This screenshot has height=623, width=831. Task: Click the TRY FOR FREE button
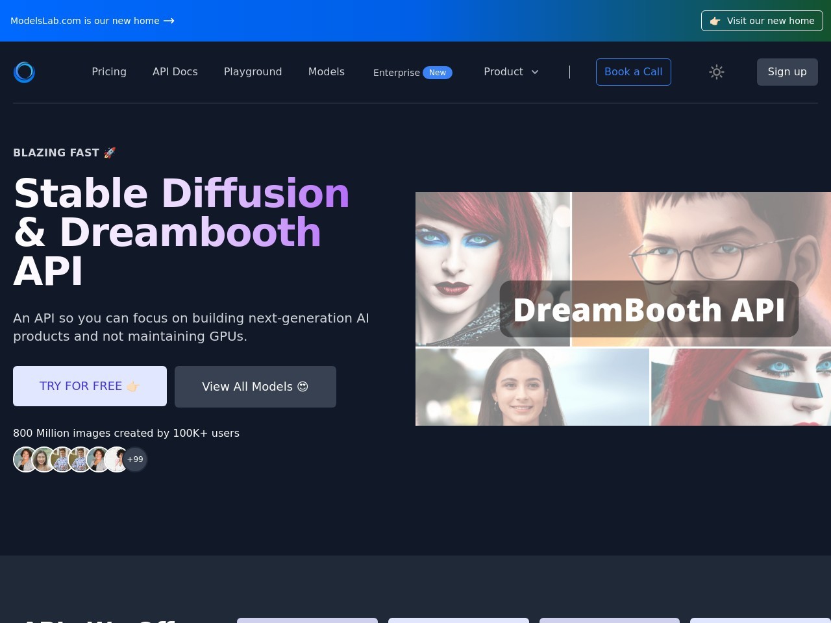point(90,386)
